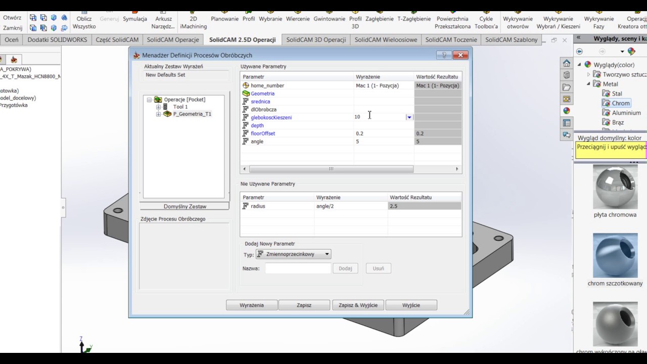Screen dimensions: 647x364
Task: Click Wiercenie drilling operation in toolbar
Action: pyautogui.click(x=298, y=16)
